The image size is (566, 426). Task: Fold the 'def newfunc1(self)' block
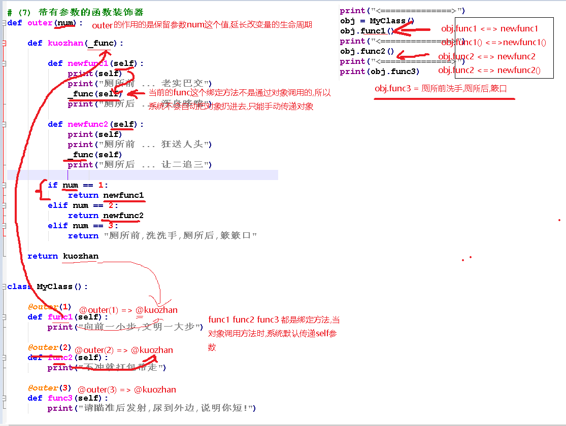(5, 63)
